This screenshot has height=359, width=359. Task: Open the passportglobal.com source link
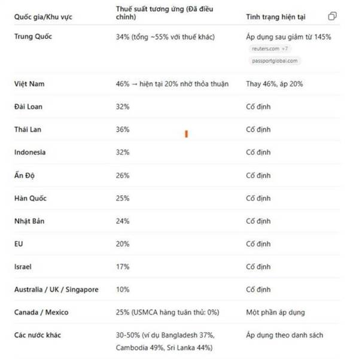coord(275,61)
